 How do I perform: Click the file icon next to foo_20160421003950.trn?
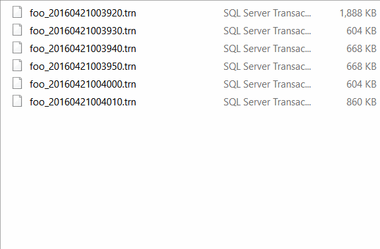(x=17, y=66)
